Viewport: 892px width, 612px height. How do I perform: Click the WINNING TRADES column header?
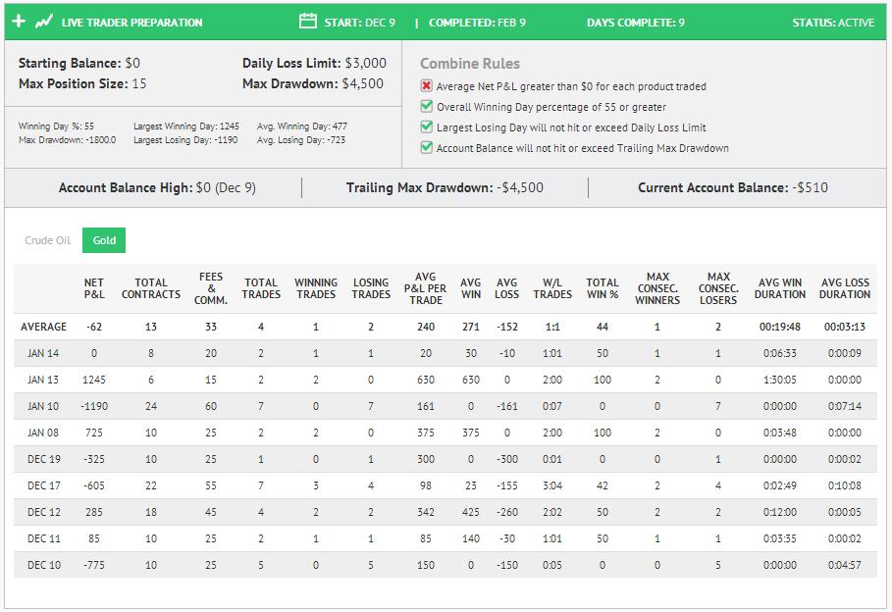316,288
